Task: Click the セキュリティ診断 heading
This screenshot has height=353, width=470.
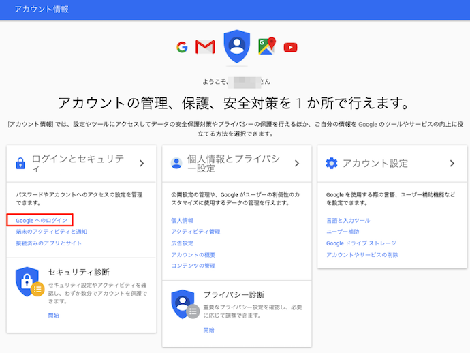Action: coord(79,272)
